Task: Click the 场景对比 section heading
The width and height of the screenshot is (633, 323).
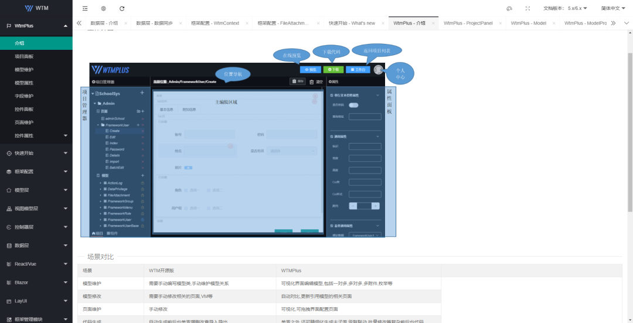Action: (101, 257)
